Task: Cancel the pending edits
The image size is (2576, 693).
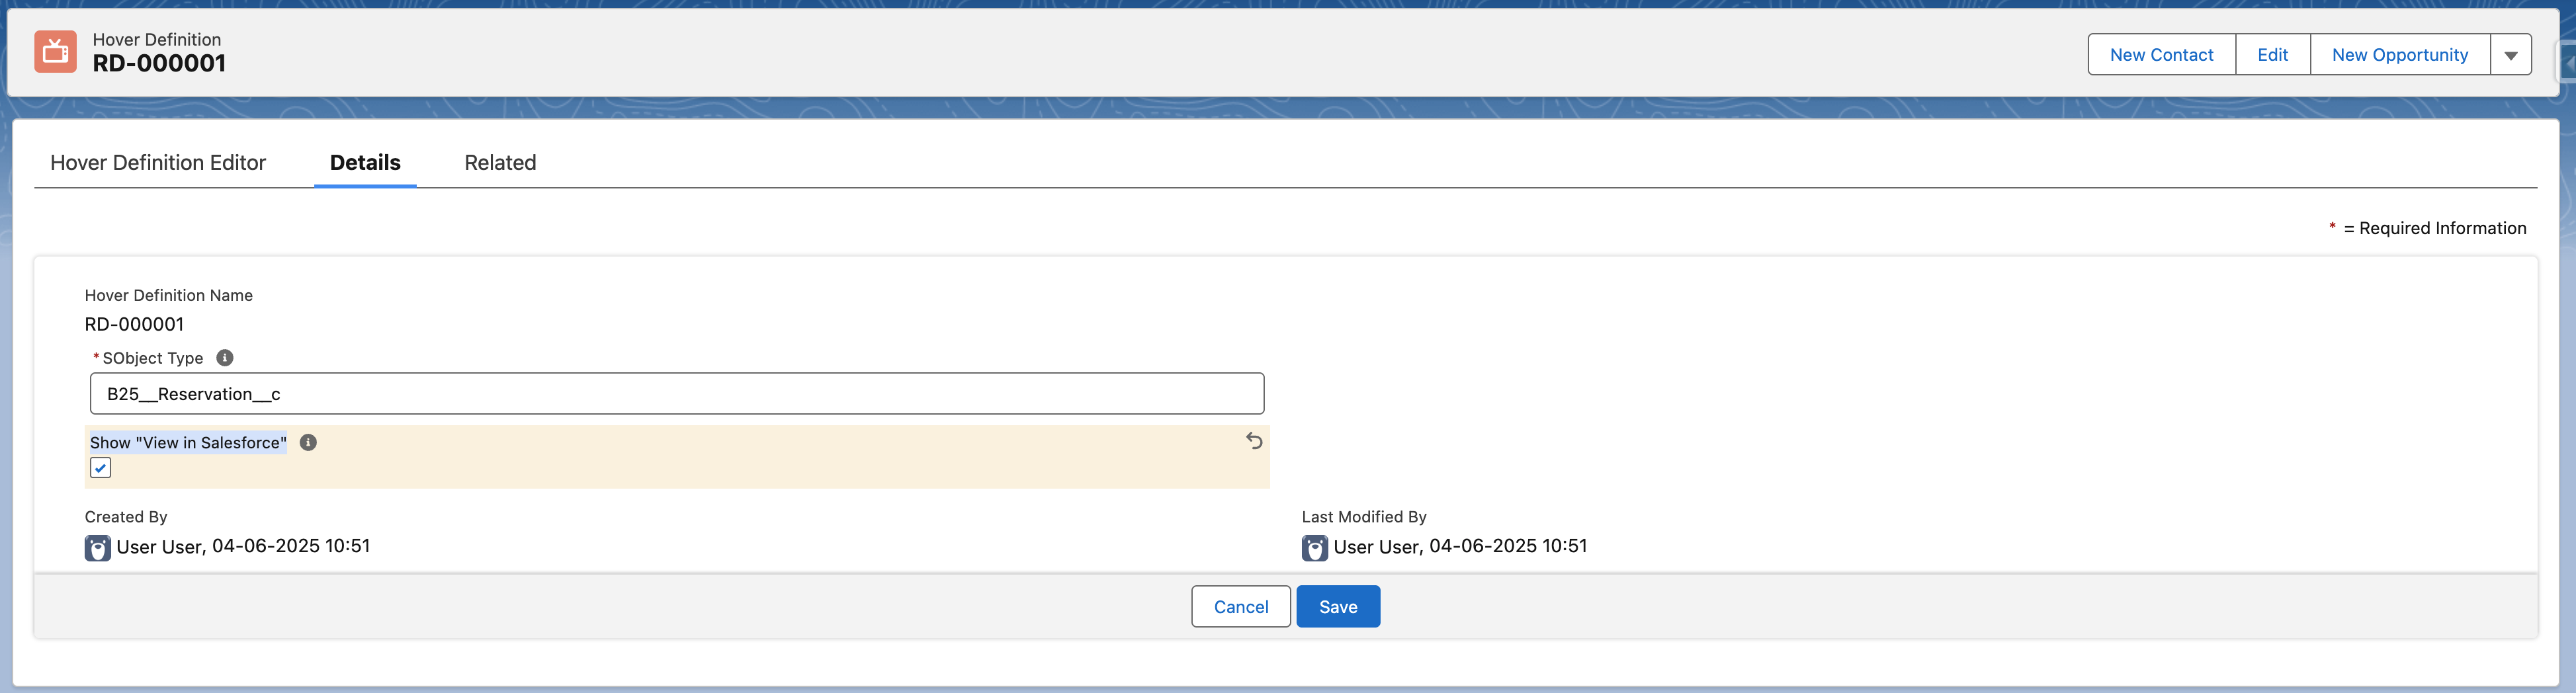Action: 1240,606
